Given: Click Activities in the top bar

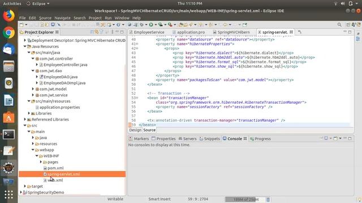Looking at the screenshot, I should tap(12, 3).
